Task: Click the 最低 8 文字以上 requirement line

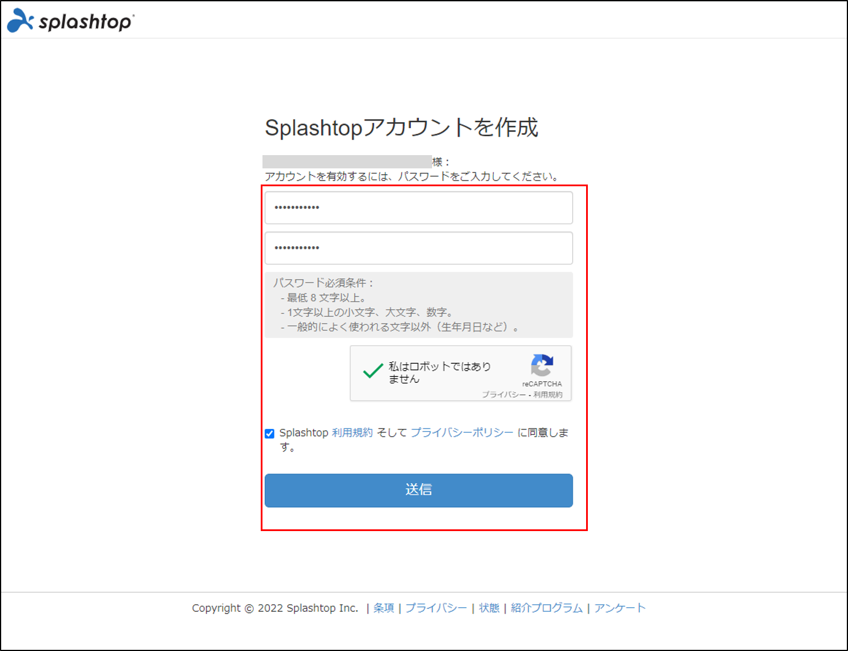Action: [324, 298]
